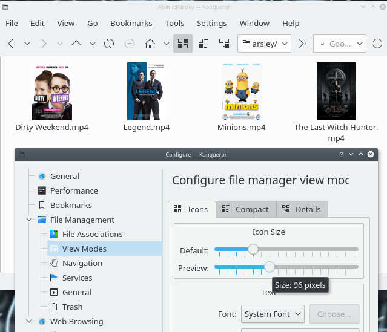
Task: Click the Default icon size slider handle
Action: coord(253,249)
